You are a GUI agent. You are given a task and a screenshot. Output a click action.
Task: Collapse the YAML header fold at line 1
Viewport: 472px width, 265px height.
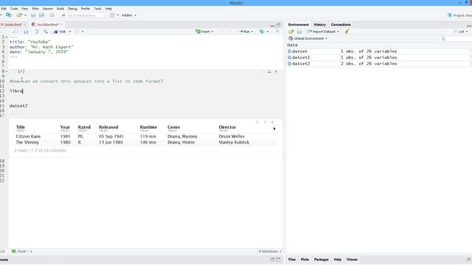7,38
